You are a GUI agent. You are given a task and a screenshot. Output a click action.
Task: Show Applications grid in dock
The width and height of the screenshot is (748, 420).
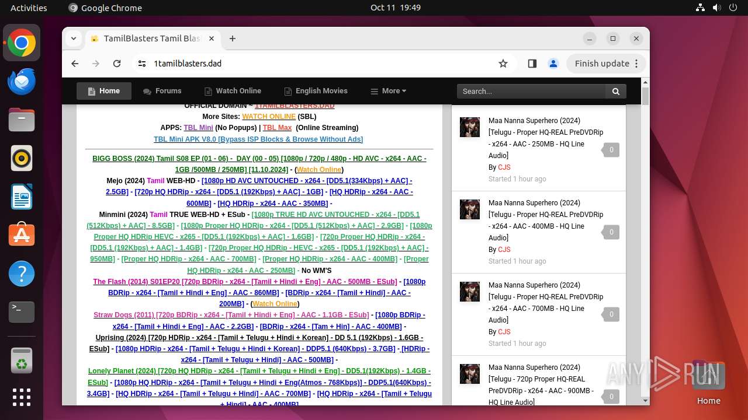tap(22, 397)
